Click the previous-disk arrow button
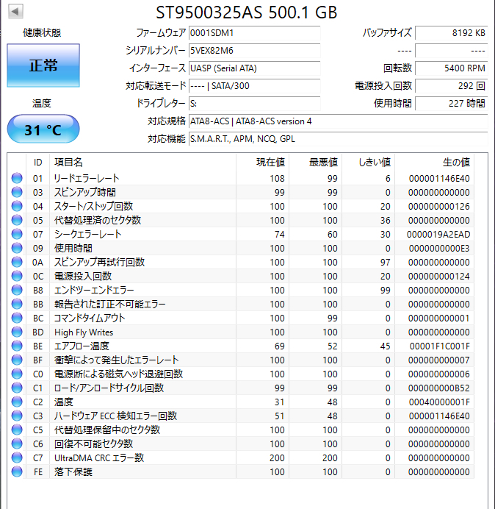The image size is (495, 509). tap(15, 12)
